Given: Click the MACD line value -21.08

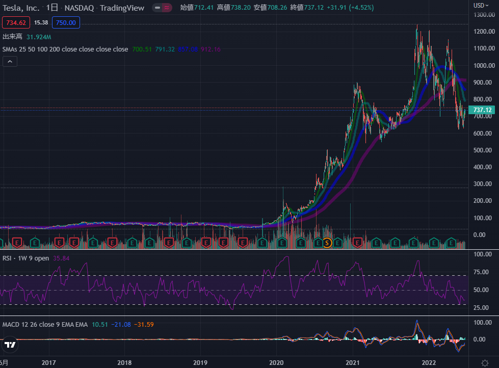Looking at the screenshot, I should point(121,324).
